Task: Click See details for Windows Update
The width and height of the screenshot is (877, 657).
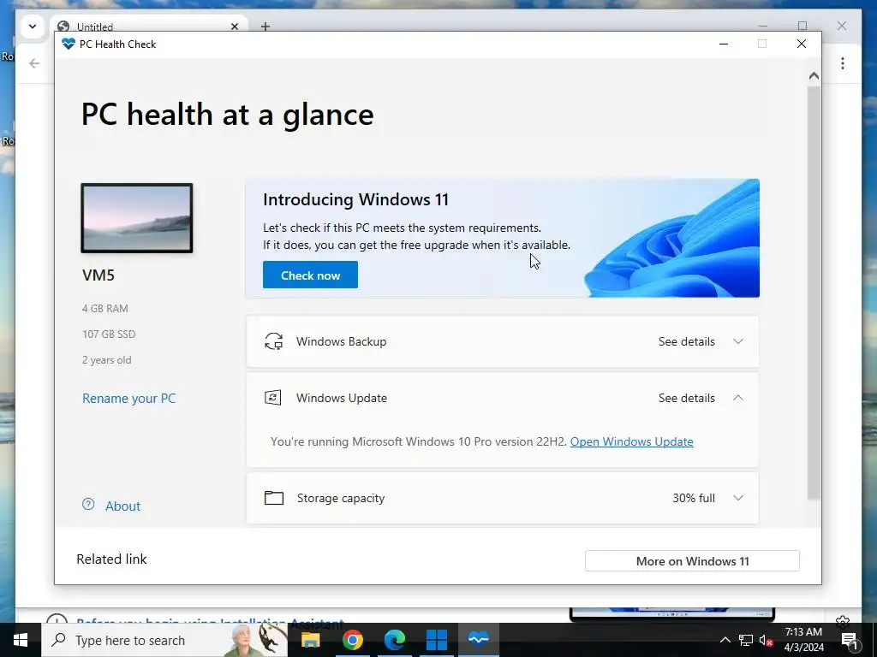Action: point(686,398)
